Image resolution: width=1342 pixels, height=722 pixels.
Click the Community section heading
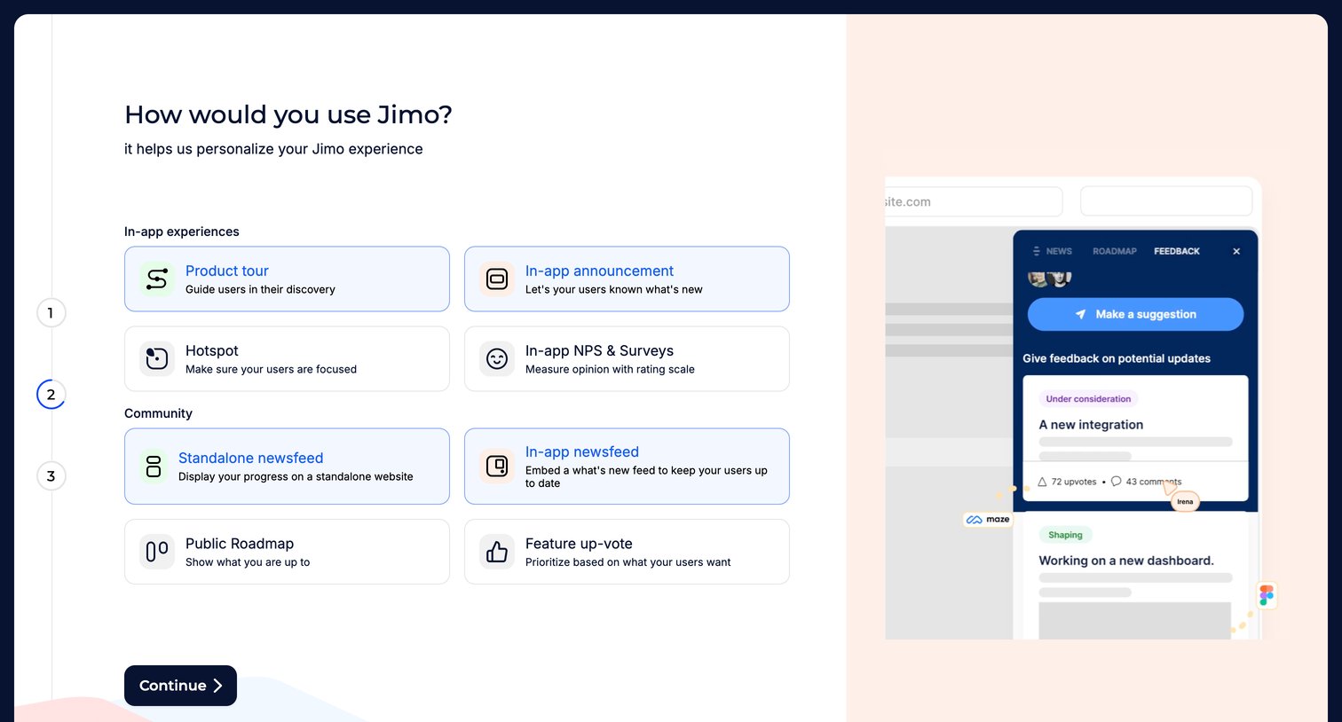(x=158, y=413)
